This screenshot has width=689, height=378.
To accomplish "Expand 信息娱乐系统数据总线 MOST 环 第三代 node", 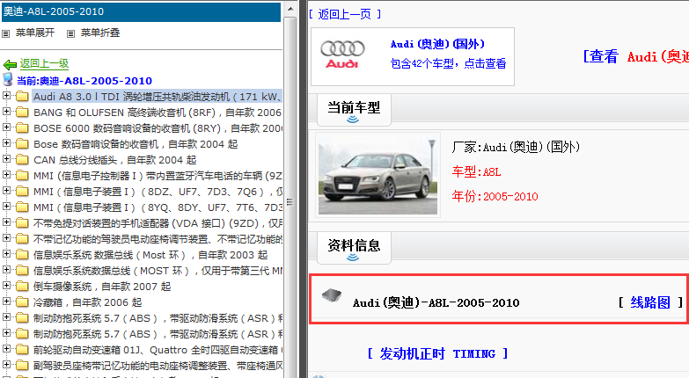I will (x=6, y=269).
